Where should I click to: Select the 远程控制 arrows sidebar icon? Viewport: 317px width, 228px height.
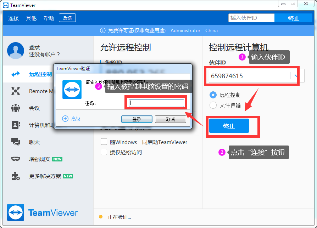[16, 74]
